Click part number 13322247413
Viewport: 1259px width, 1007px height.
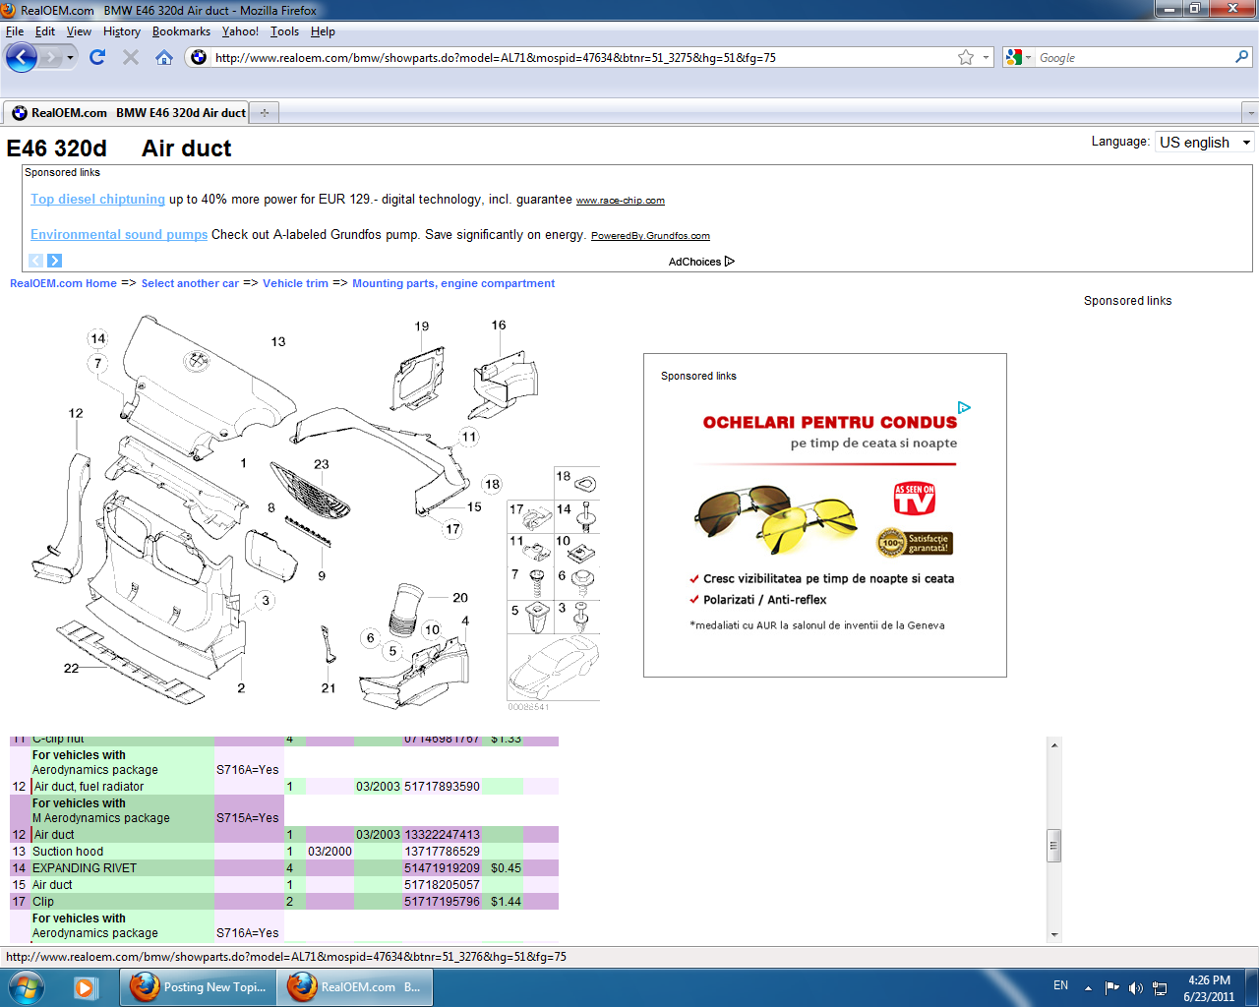click(442, 835)
